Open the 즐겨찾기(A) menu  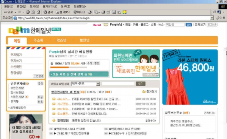pos(50,6)
